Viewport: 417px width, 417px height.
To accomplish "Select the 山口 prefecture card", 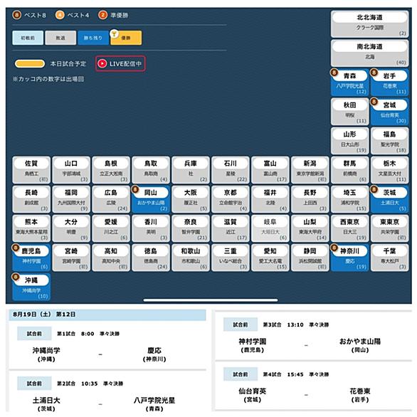I will click(x=71, y=170).
